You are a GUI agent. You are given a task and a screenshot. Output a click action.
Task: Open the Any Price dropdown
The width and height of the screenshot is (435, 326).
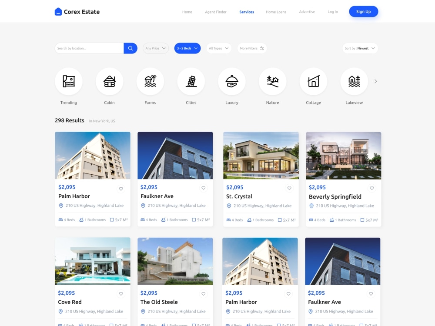(x=156, y=48)
